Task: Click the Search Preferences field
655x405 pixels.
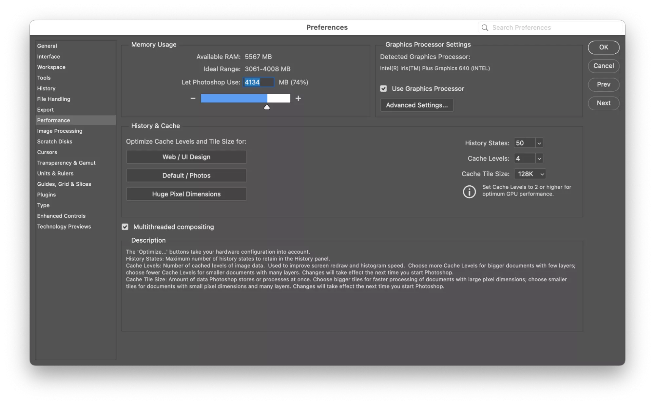Action: coord(551,28)
